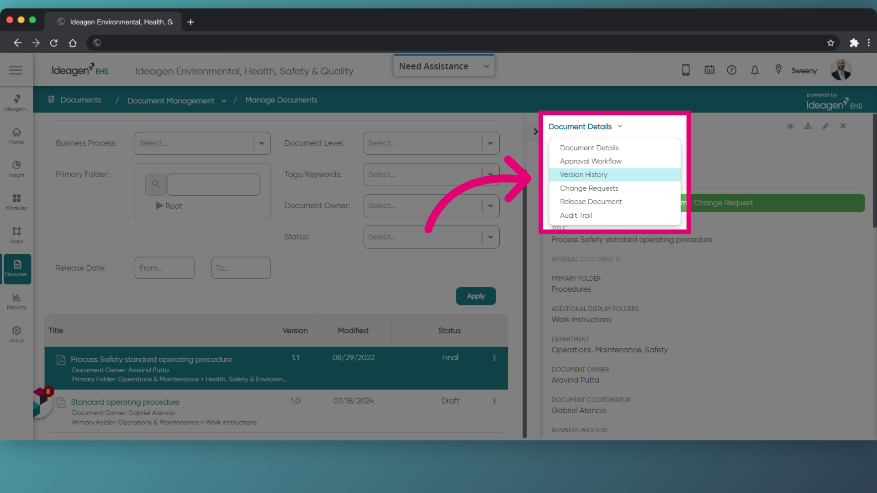Open the Insight sidebar item
Viewport: 877px width, 493px height.
pyautogui.click(x=16, y=169)
